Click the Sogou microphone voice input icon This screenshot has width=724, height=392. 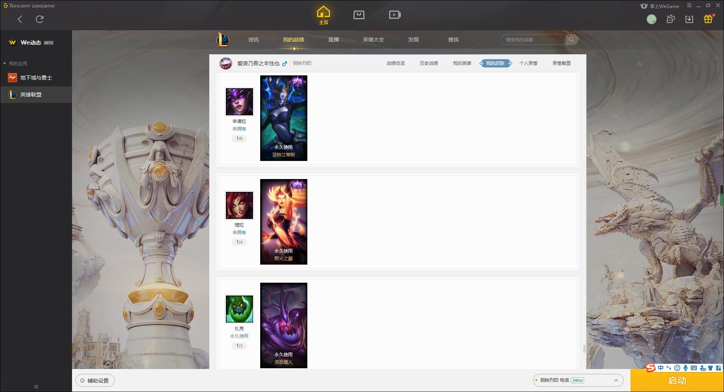pos(686,368)
